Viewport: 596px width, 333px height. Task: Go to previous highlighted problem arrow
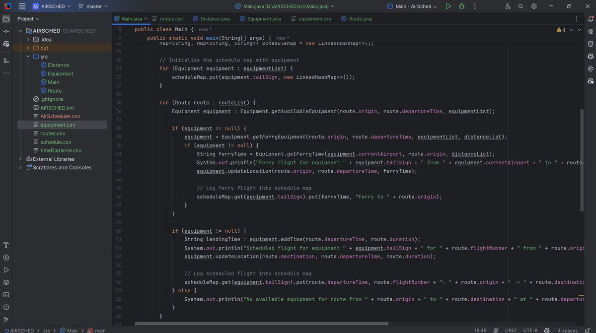coord(572,30)
